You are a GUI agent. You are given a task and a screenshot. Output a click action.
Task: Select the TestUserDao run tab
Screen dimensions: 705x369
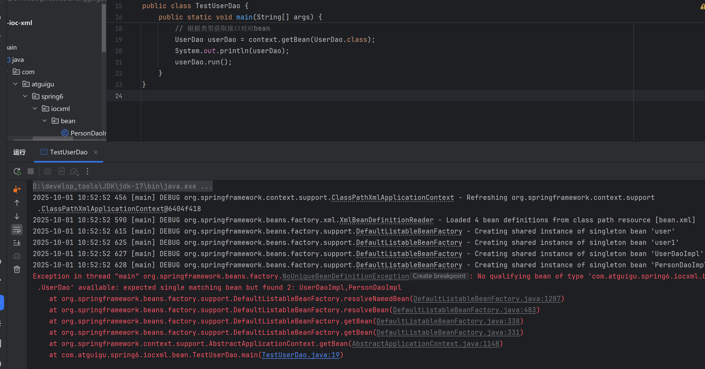pos(68,152)
